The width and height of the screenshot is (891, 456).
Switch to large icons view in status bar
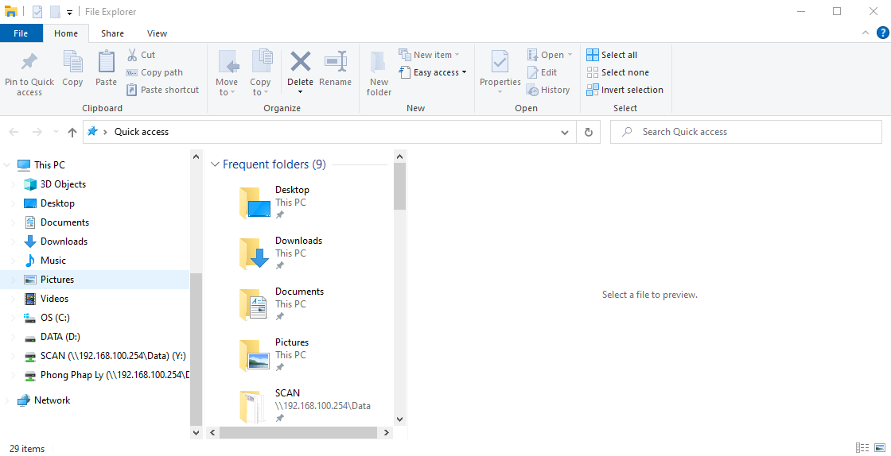pos(880,448)
